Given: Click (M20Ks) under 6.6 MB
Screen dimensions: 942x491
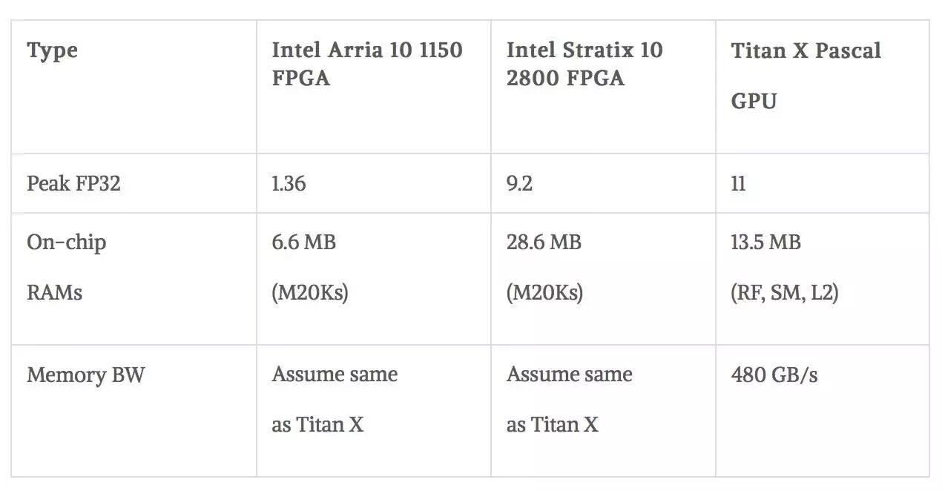Looking at the screenshot, I should click(310, 293).
